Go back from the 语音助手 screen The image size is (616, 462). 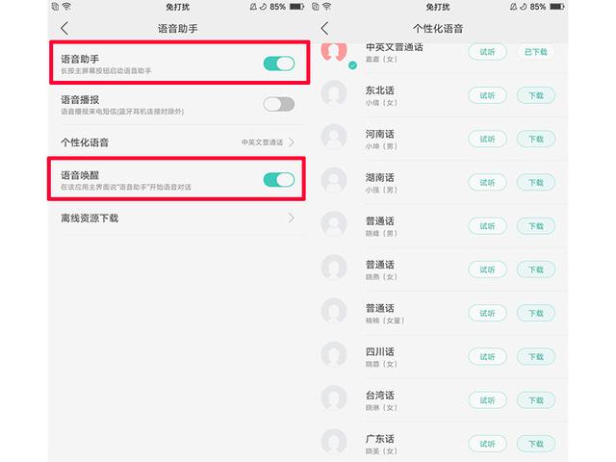64,29
